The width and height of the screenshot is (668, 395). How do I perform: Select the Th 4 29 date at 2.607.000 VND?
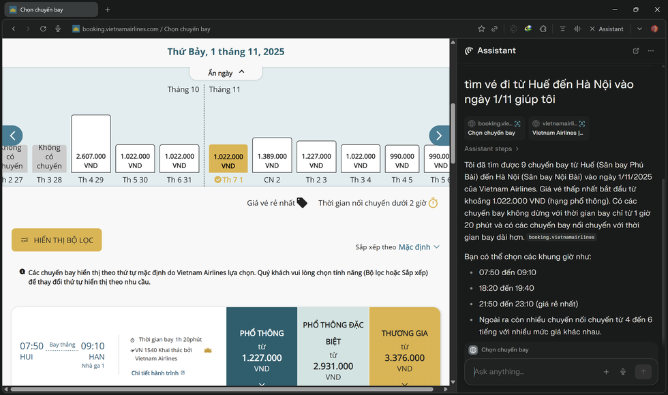[91, 144]
